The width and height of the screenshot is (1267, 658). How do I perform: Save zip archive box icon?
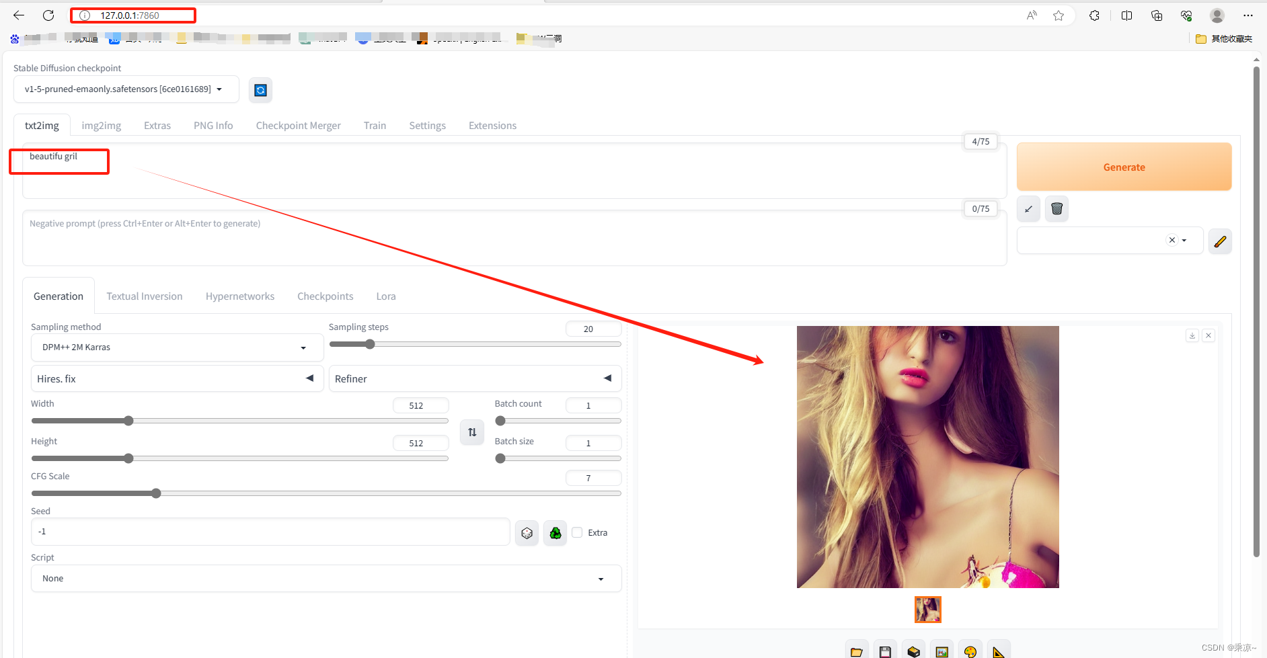point(913,651)
